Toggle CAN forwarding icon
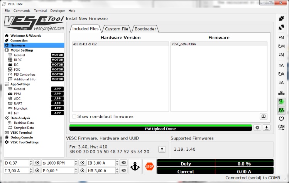This screenshot has width=289, height=183. coord(281,127)
